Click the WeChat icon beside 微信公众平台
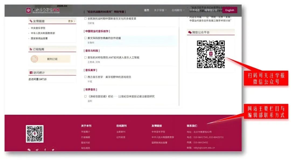 pos(189,32)
